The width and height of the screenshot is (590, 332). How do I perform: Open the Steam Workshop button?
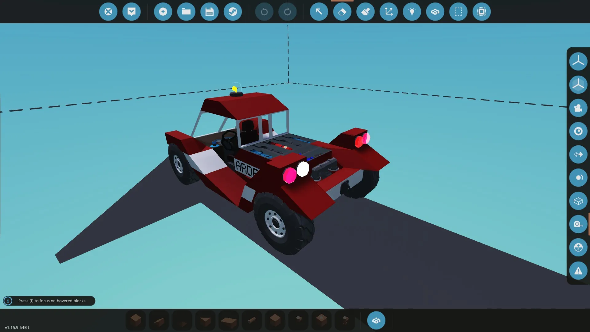tap(233, 12)
